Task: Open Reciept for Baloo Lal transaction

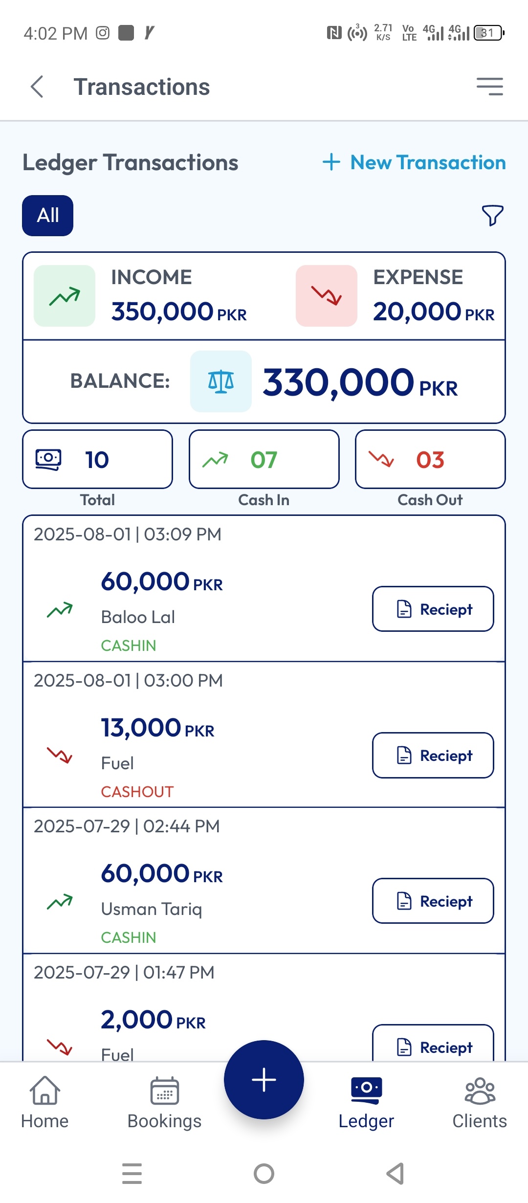Action: 433,609
